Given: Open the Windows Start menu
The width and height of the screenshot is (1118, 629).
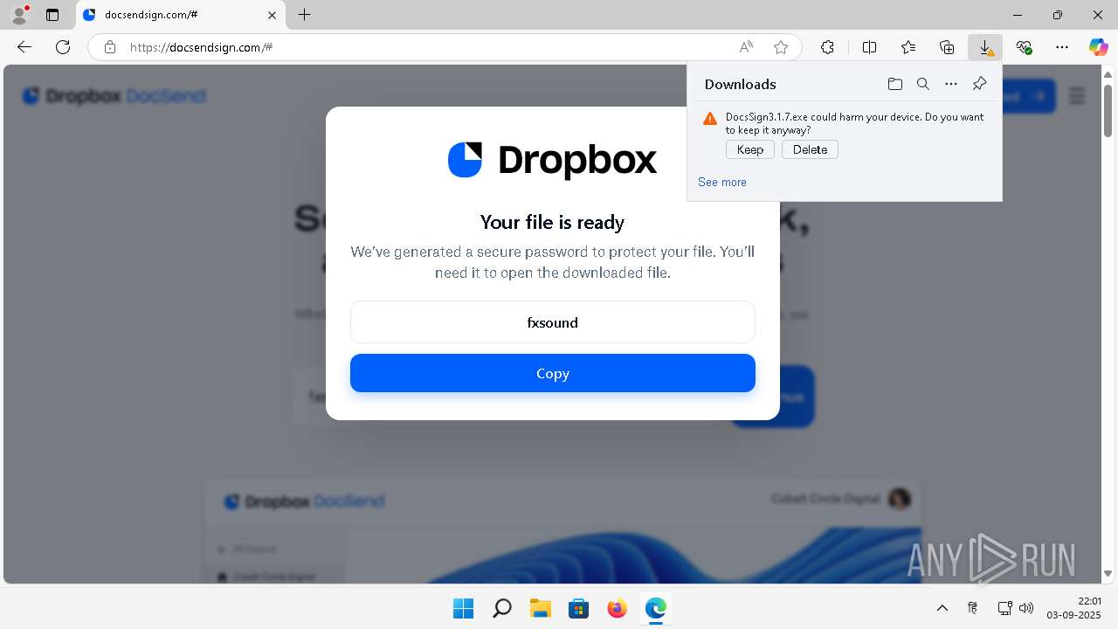Looking at the screenshot, I should [x=464, y=608].
